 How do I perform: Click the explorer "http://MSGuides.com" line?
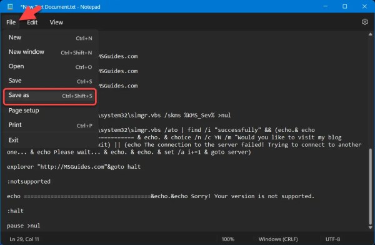(74, 167)
